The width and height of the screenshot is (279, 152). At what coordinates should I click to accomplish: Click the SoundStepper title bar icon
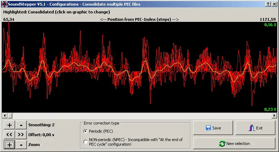point(4,4)
